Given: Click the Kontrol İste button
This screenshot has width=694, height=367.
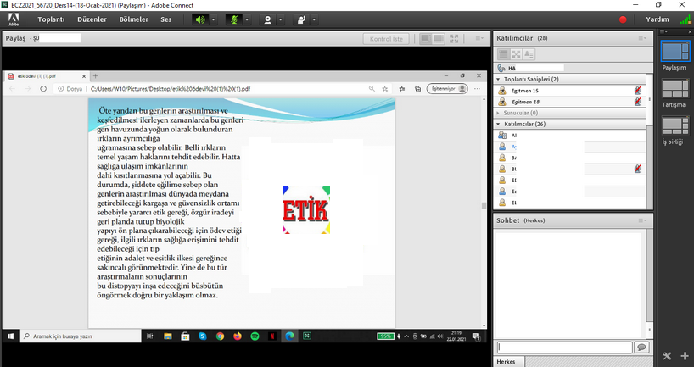Looking at the screenshot, I should [x=389, y=39].
